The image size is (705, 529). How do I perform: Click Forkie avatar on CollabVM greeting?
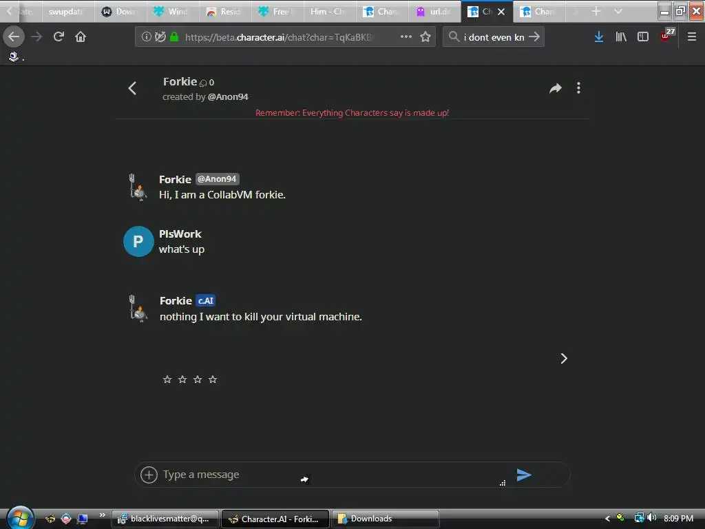[138, 187]
